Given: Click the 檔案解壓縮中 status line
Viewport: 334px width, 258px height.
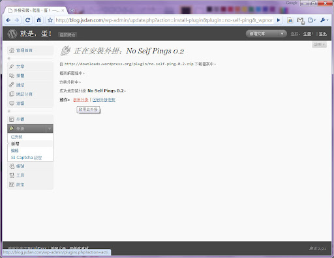Looking at the screenshot, I should pyautogui.click(x=72, y=73).
